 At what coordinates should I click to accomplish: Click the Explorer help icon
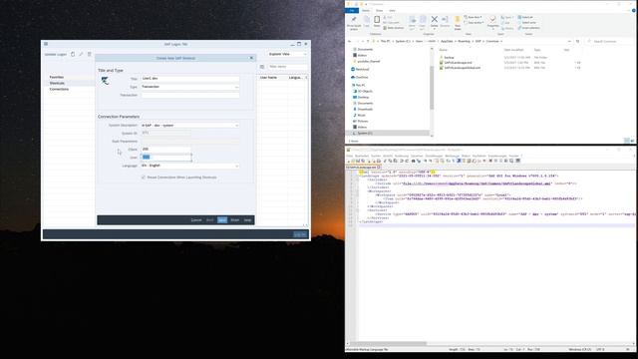click(634, 11)
